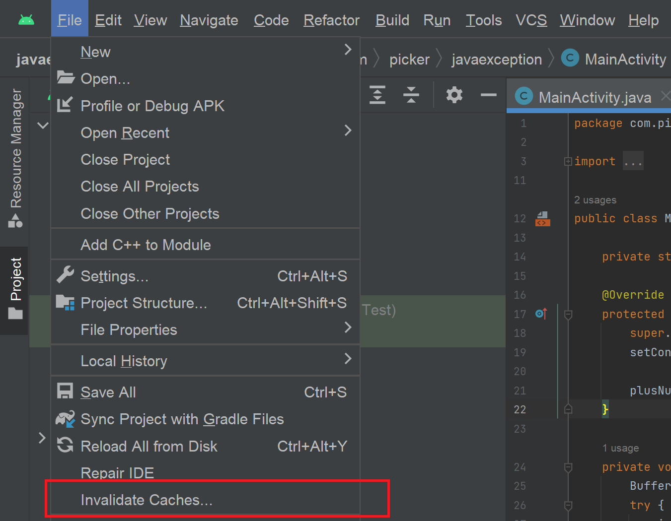Viewport: 671px width, 521px height.
Task: Open project view gear options
Action: 454,94
